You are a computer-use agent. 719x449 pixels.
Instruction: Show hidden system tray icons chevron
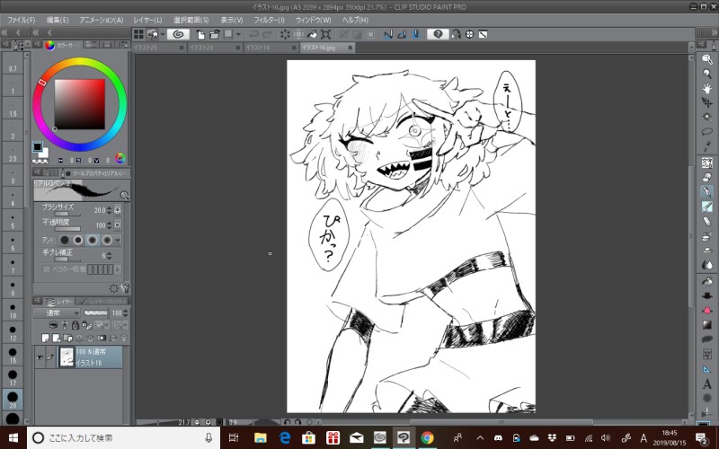coord(480,437)
